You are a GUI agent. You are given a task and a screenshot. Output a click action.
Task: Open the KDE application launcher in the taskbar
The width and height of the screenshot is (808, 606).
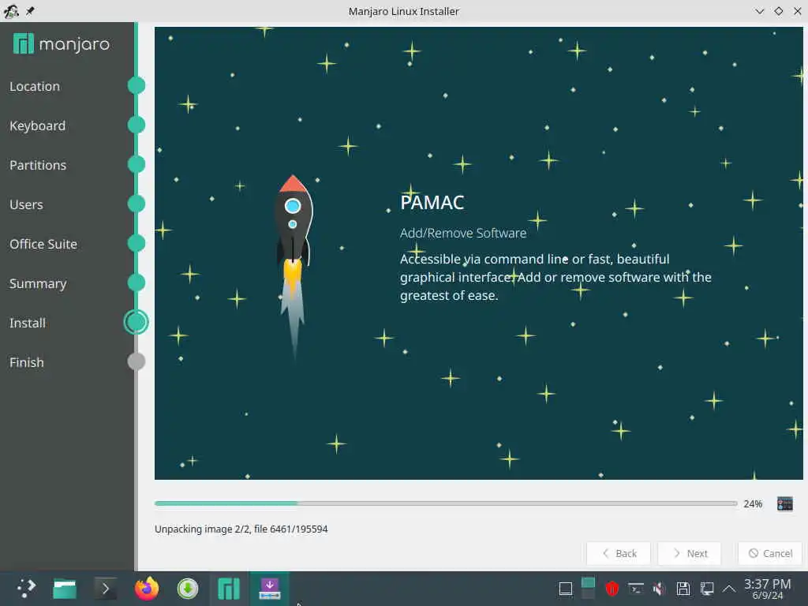point(26,588)
